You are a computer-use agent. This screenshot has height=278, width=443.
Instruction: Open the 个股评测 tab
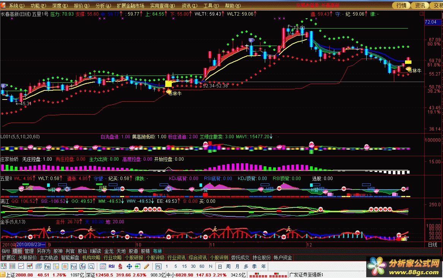219,257
